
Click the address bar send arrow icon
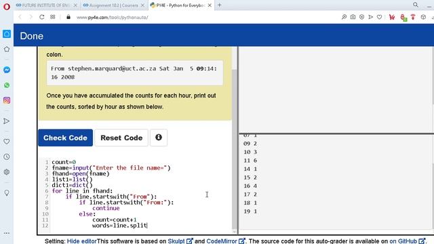click(371, 17)
